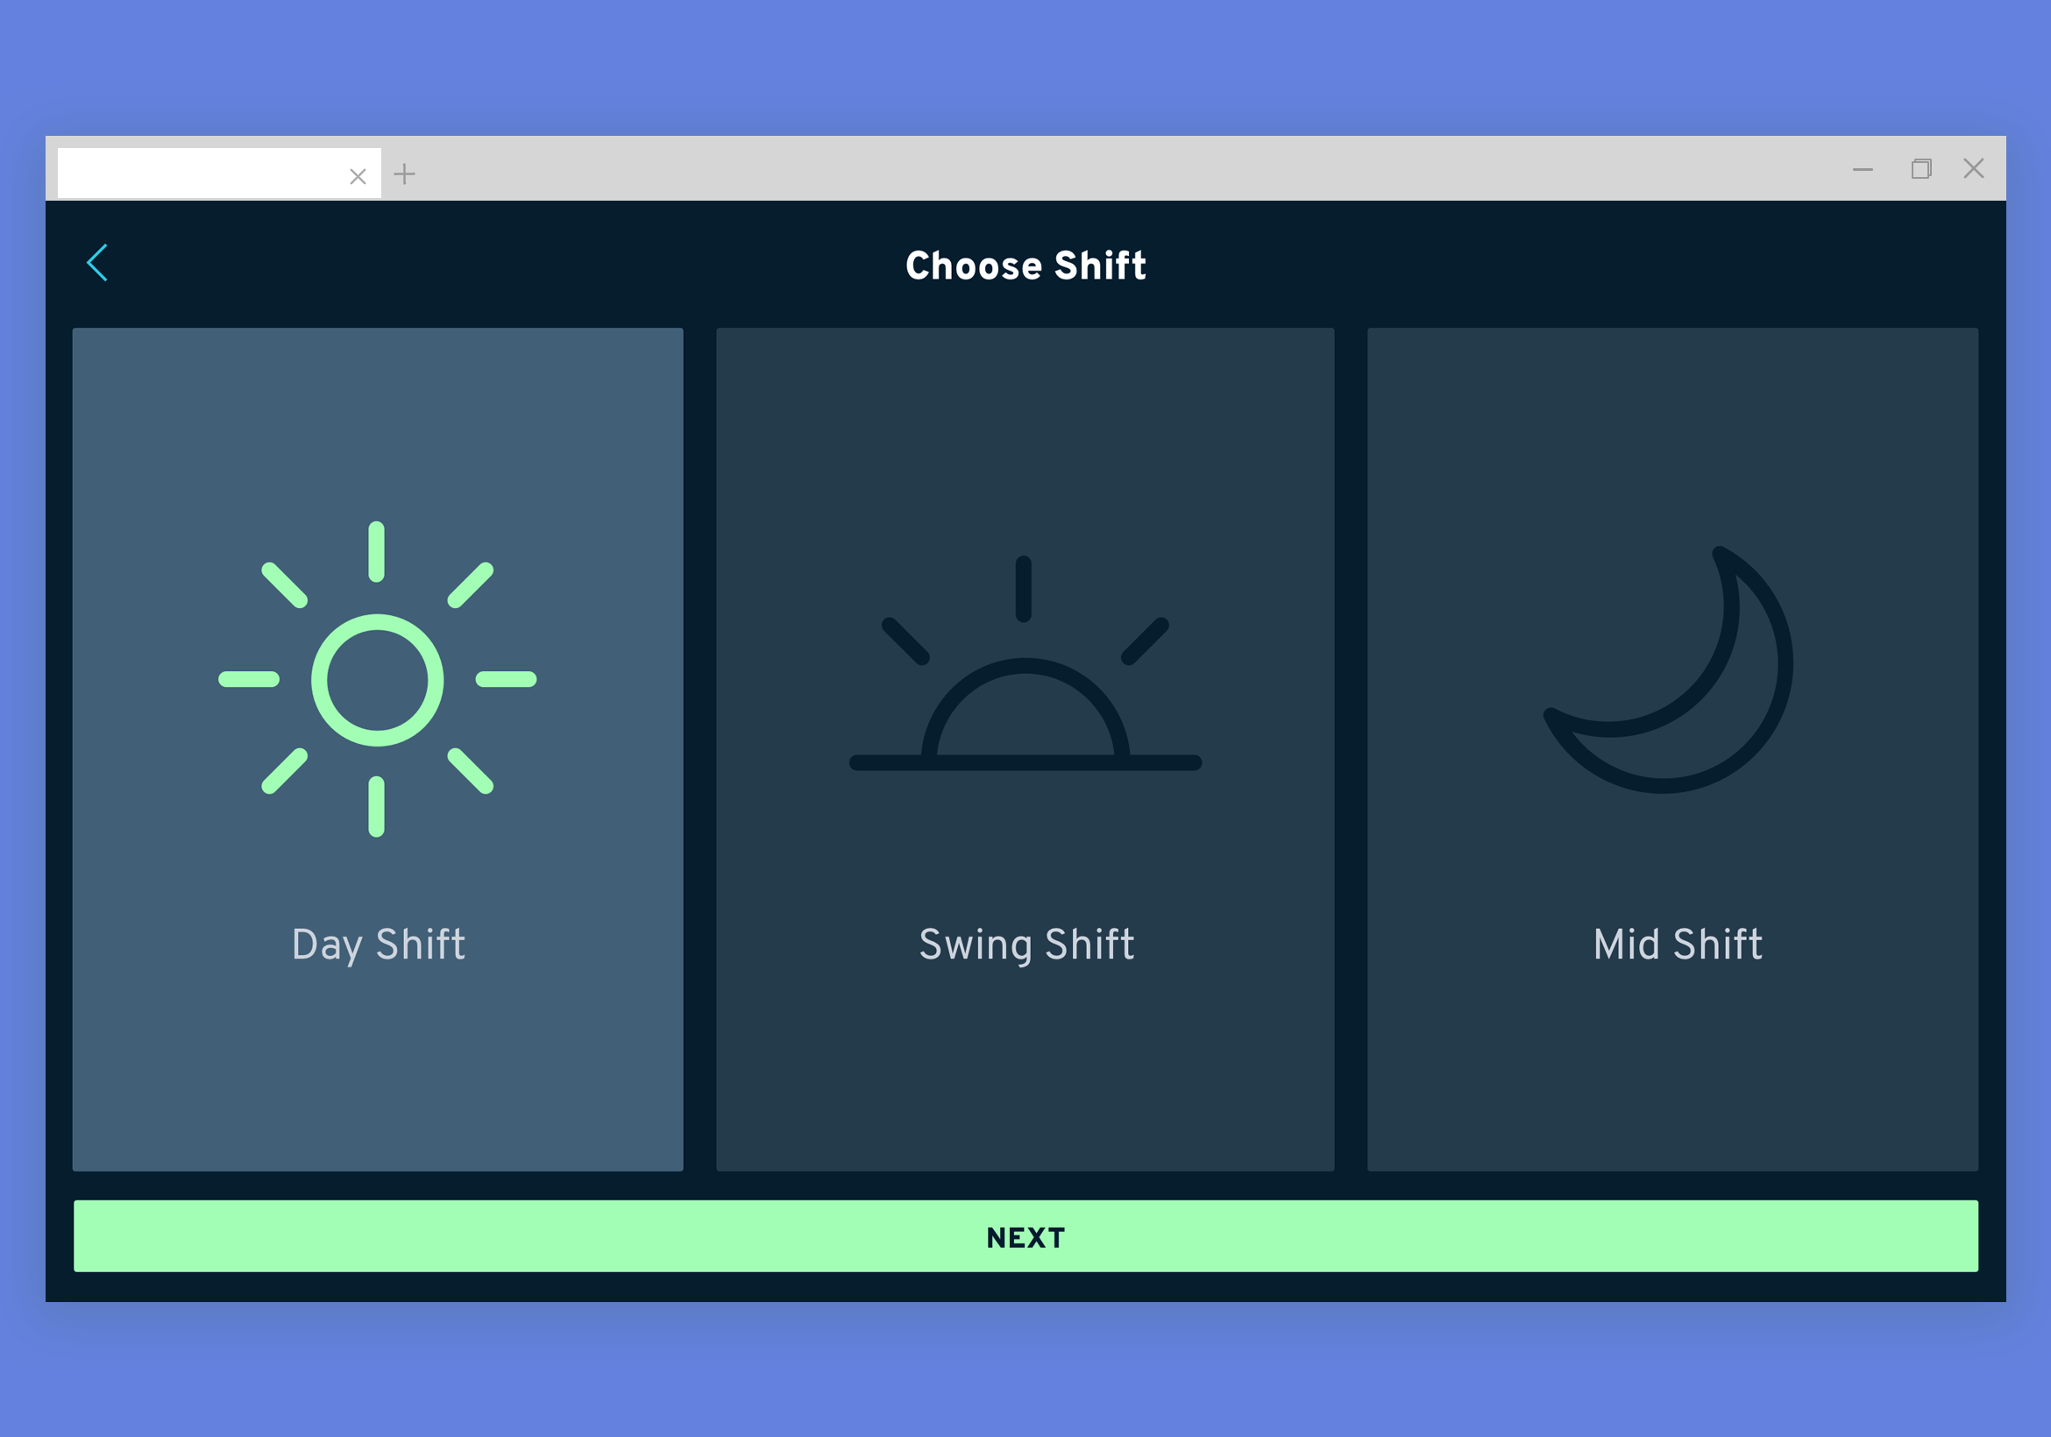The width and height of the screenshot is (2051, 1437).
Task: Select the blank browser tab
Action: coord(219,173)
